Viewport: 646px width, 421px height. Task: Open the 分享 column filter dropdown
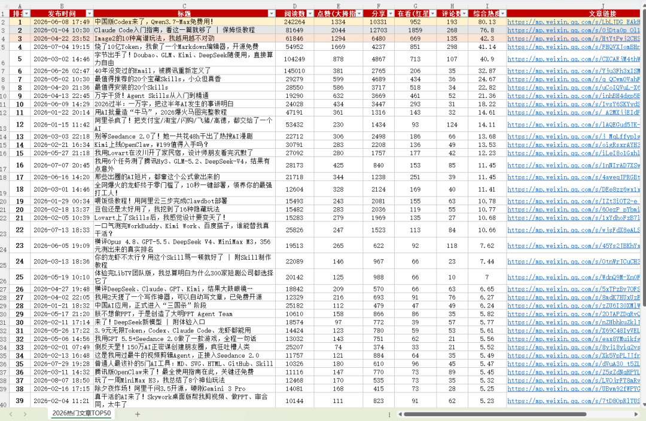[x=390, y=14]
